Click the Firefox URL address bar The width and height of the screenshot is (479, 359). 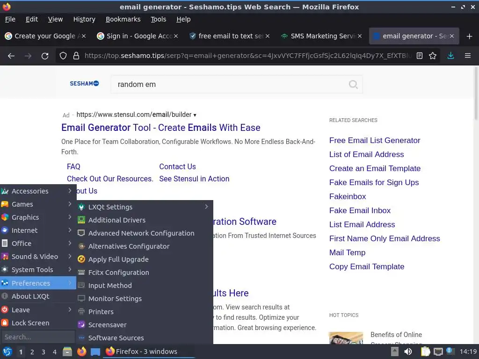coord(247,56)
